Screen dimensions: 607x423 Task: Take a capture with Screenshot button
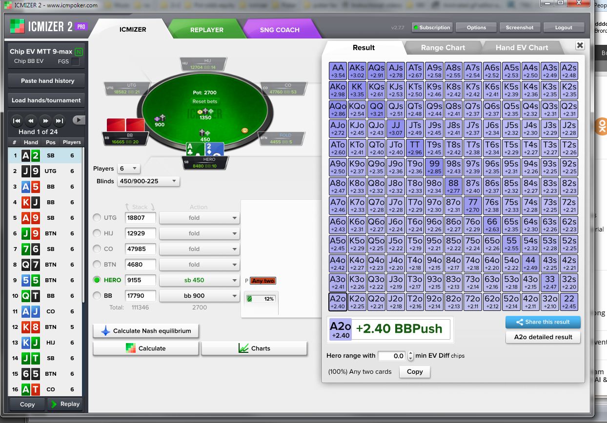point(519,27)
